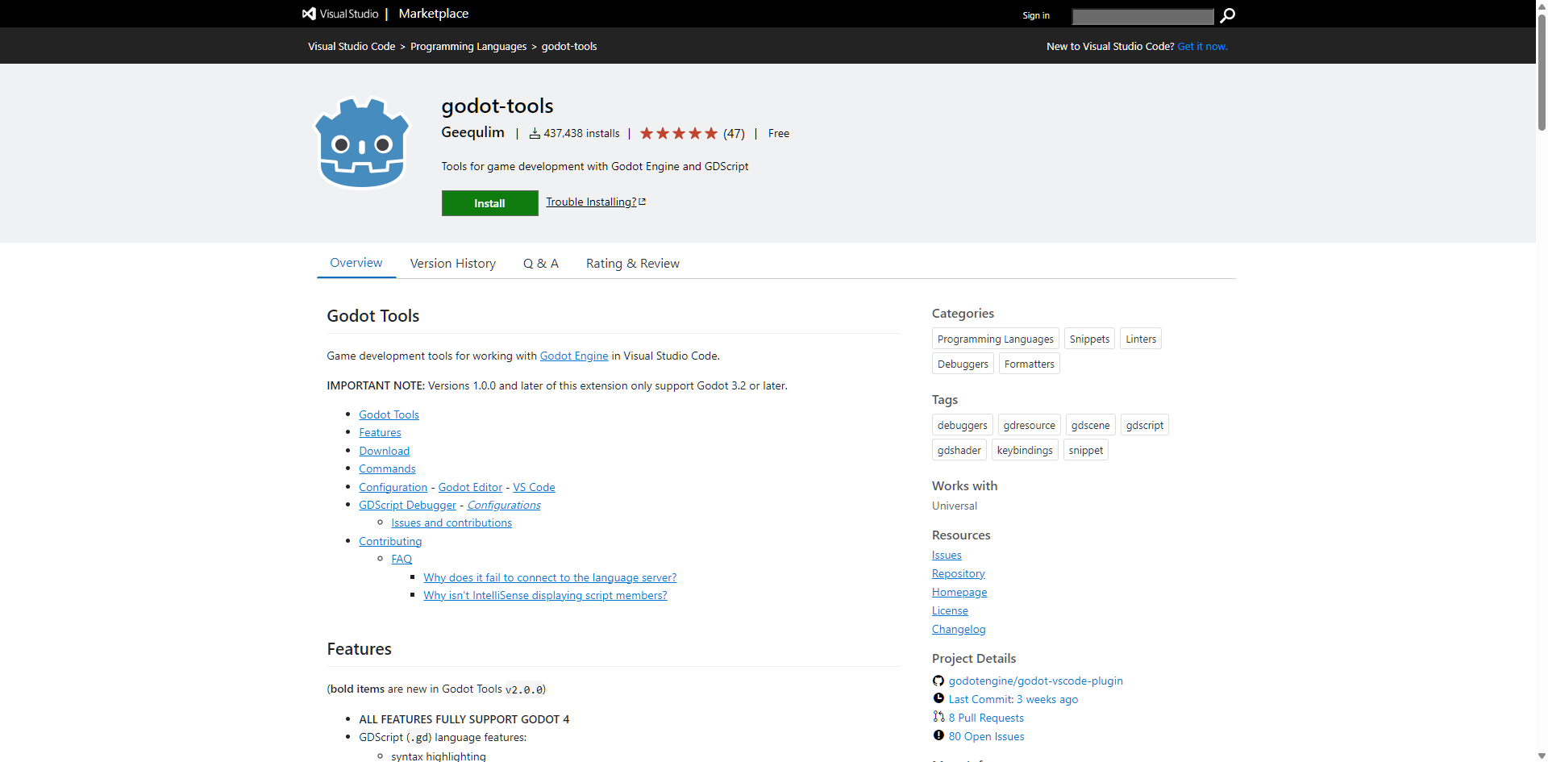Open Programming Languages breadcrumb
This screenshot has height=762, width=1548.
coord(468,47)
